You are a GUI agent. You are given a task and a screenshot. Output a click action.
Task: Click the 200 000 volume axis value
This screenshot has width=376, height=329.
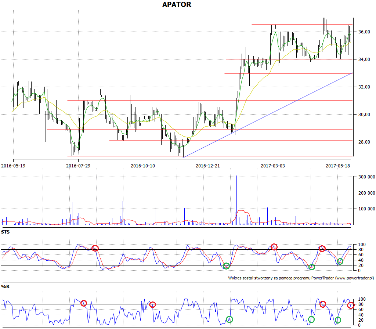[x=367, y=193]
